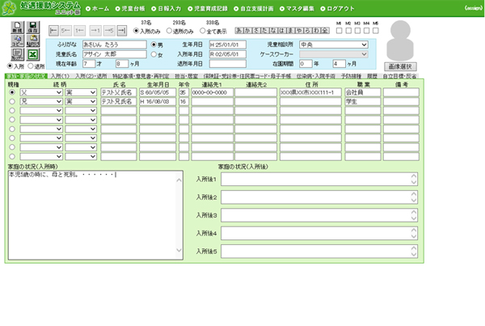Switch to the 履歴 tab
Screen dimensions: 485x326
coord(372,76)
